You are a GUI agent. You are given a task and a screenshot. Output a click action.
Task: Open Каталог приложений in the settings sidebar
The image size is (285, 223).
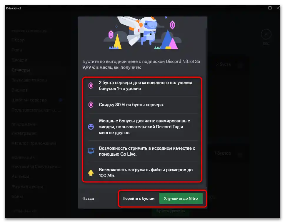[x=34, y=143]
